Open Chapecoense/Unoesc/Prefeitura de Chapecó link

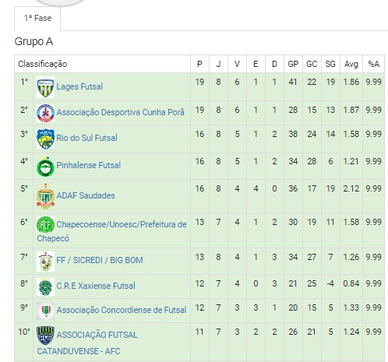pyautogui.click(x=111, y=231)
